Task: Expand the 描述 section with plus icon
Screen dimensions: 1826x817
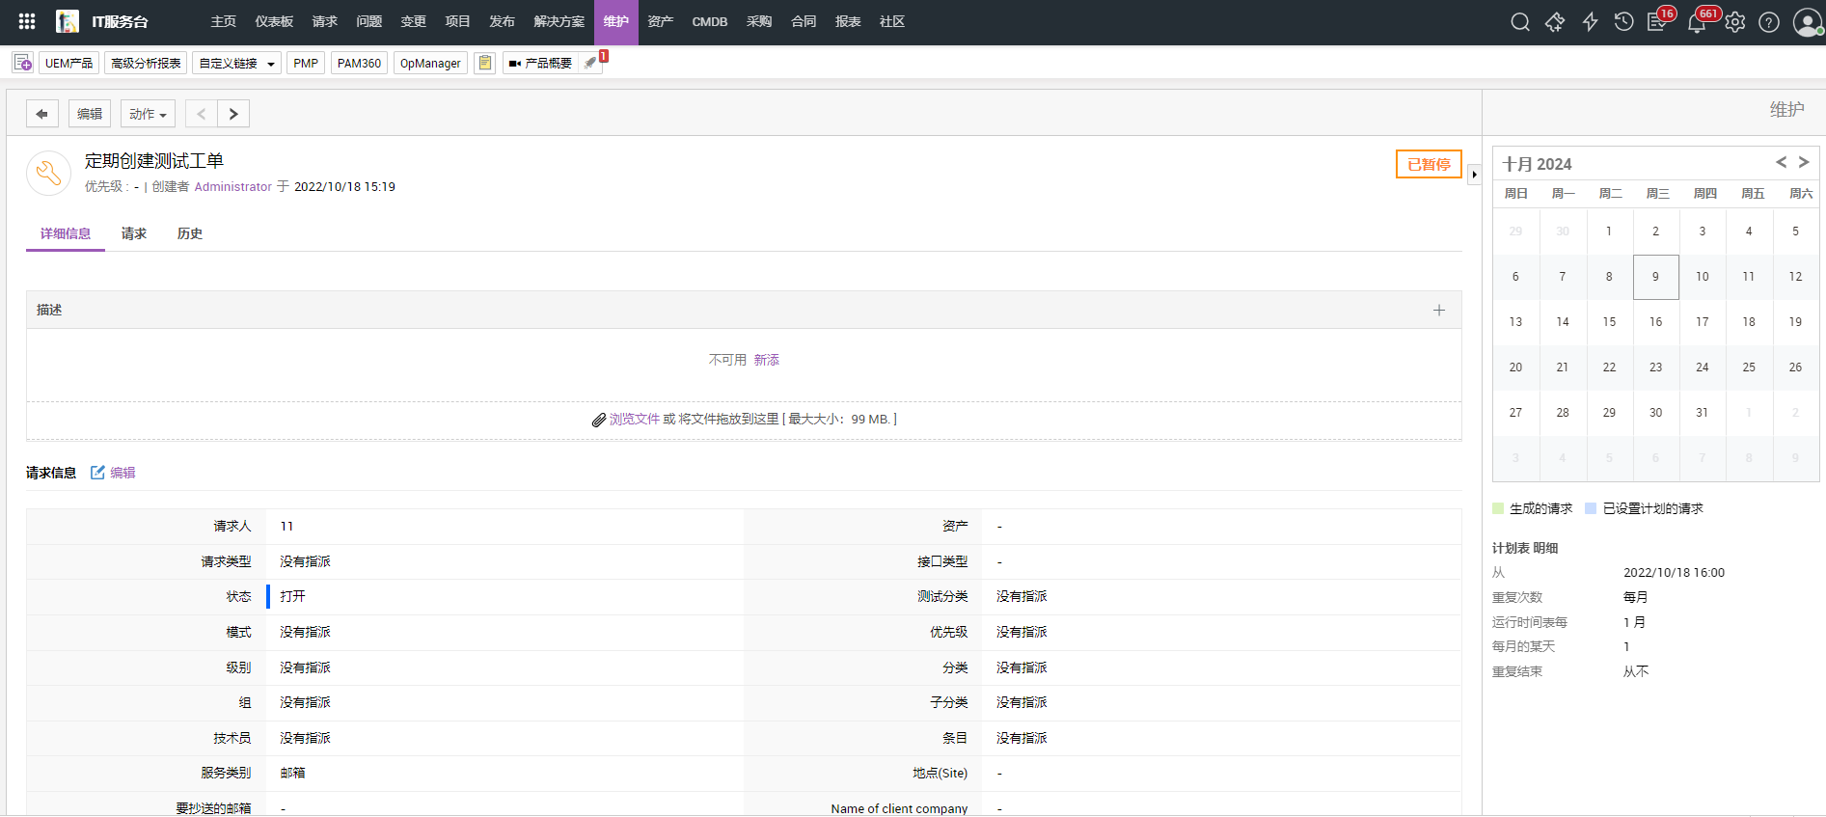Action: tap(1438, 310)
